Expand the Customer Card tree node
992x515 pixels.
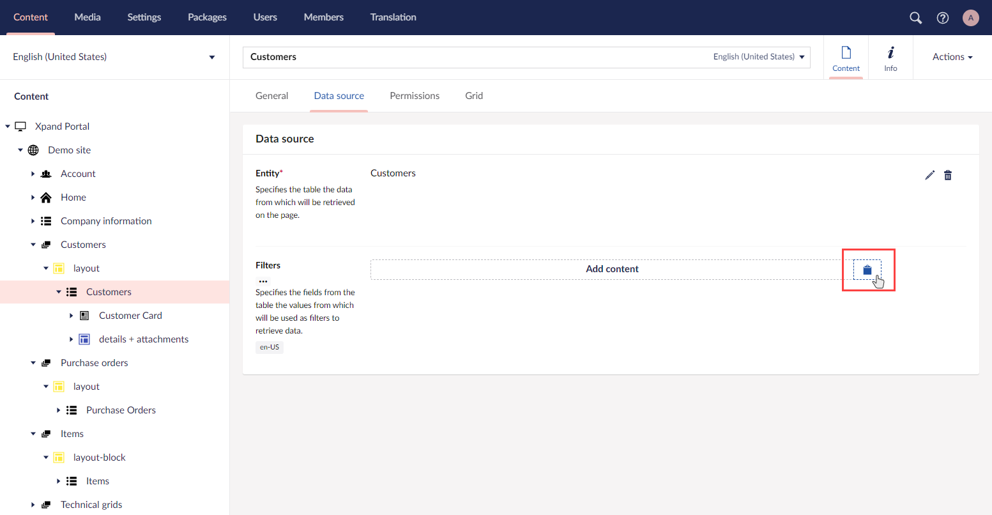[72, 316]
